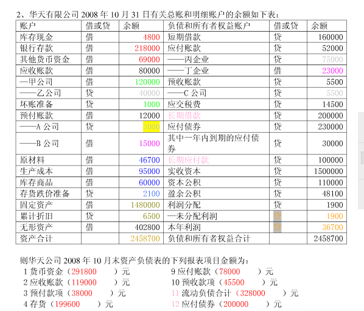Image resolution: width=364 pixels, height=311 pixels.
Task: Click the red answer 199600
Action: coord(67,304)
